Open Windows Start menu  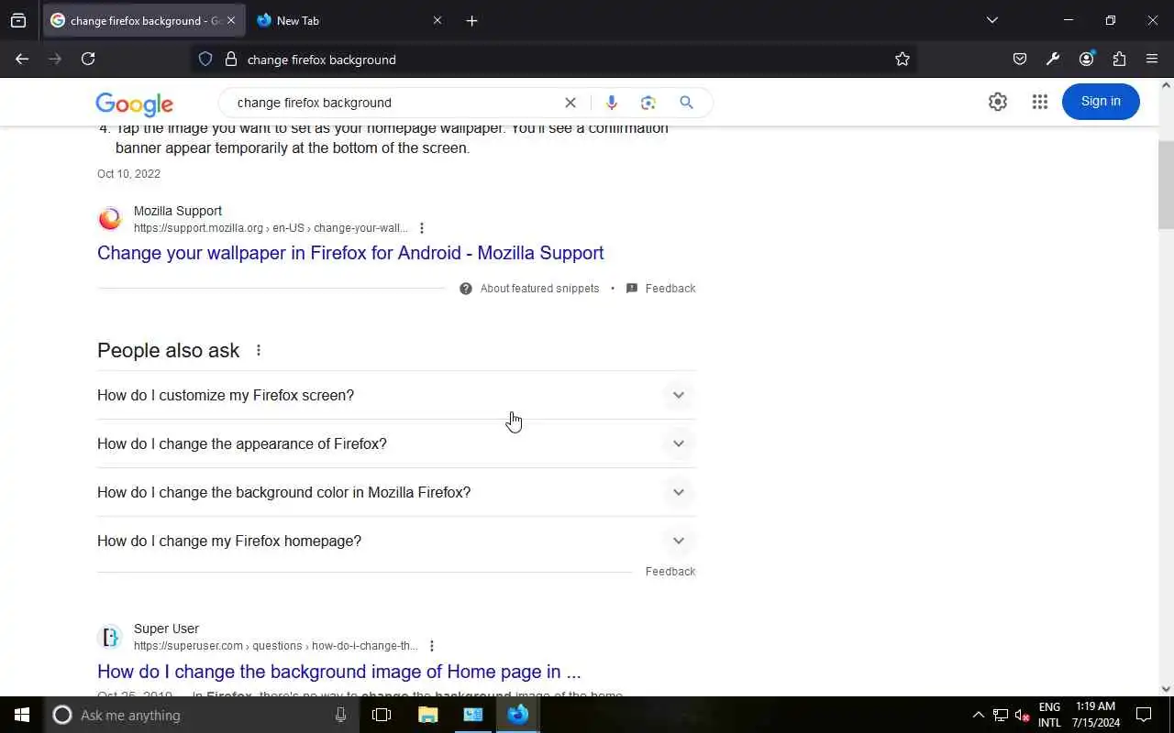22,715
